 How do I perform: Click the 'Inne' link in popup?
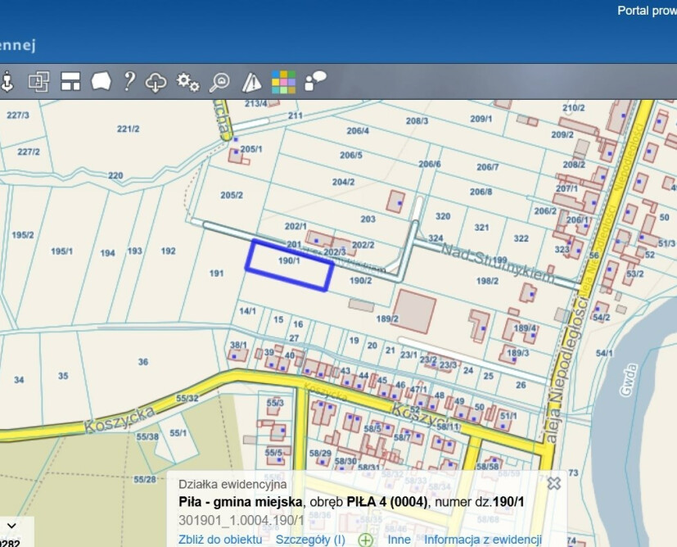tap(399, 540)
